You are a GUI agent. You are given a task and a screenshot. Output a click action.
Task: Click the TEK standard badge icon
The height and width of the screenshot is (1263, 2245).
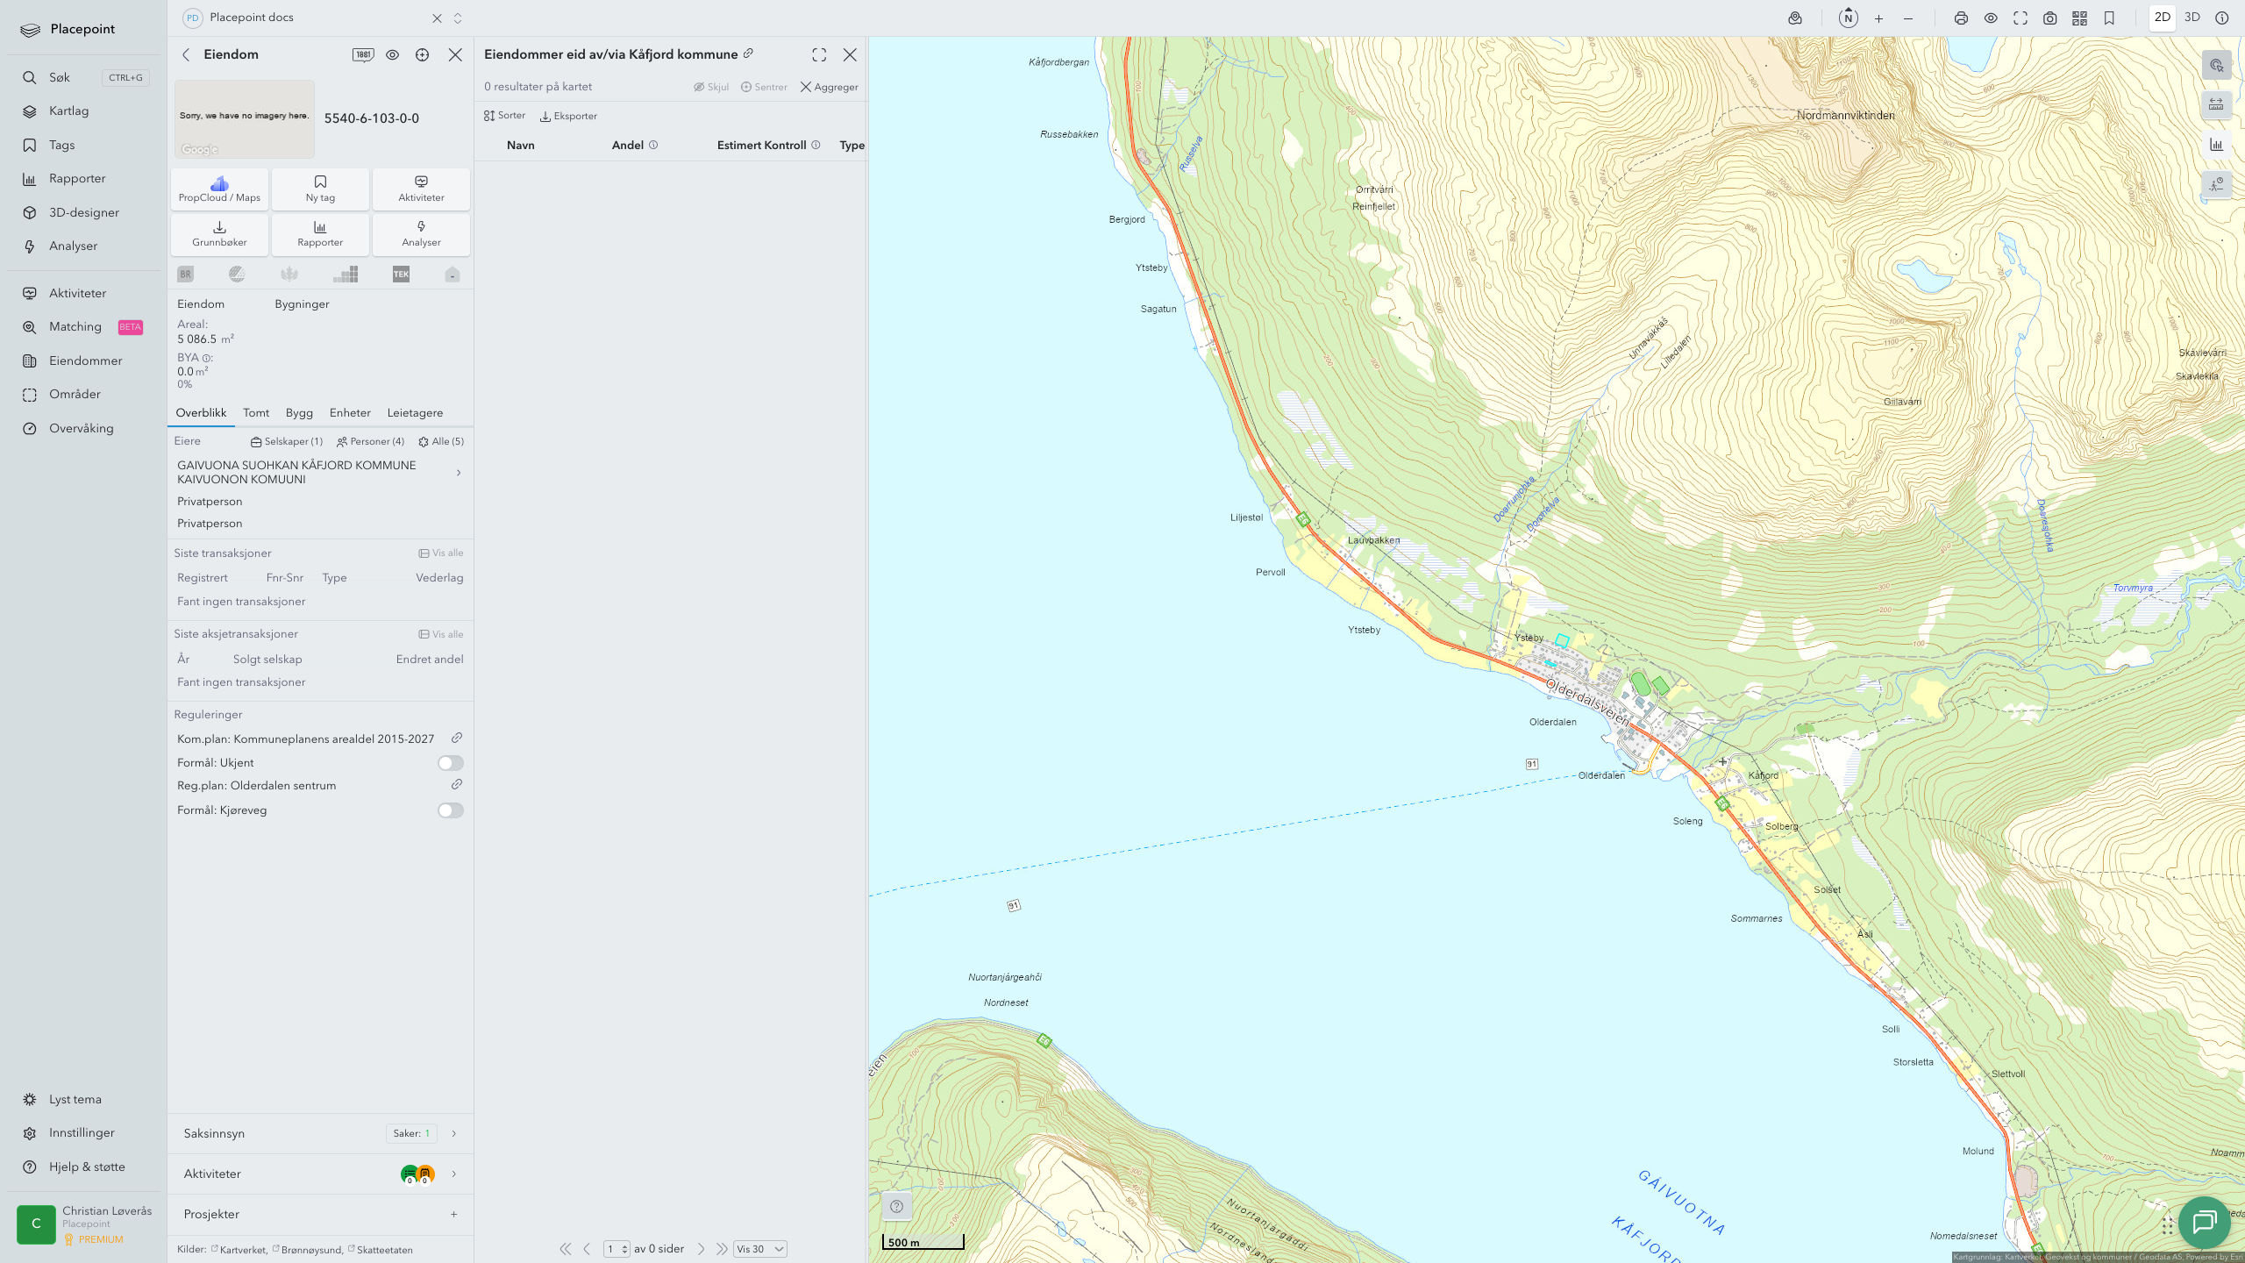(401, 275)
